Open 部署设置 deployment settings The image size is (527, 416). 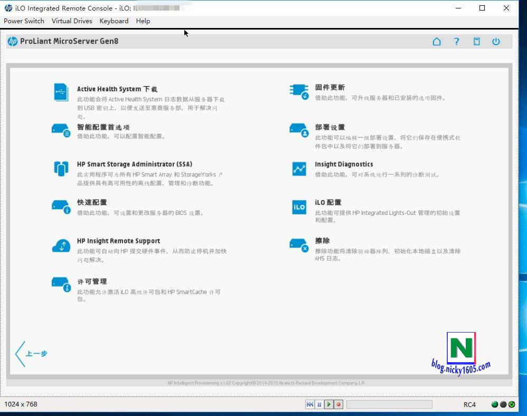point(330,127)
